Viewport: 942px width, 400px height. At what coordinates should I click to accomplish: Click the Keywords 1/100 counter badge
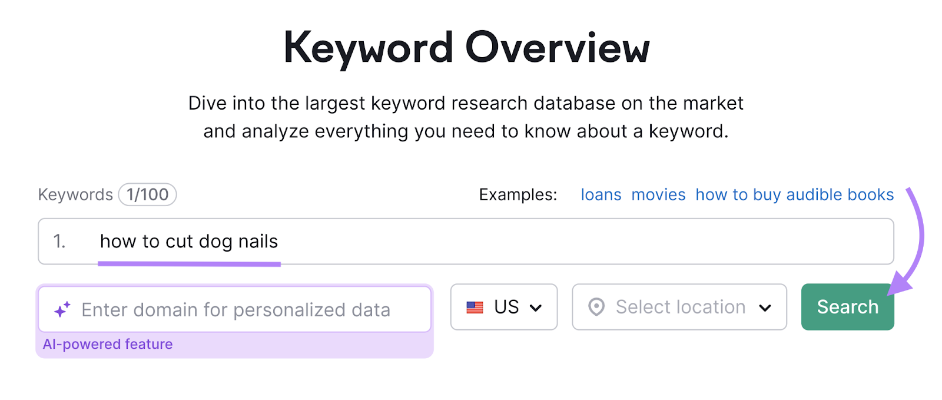(x=147, y=194)
